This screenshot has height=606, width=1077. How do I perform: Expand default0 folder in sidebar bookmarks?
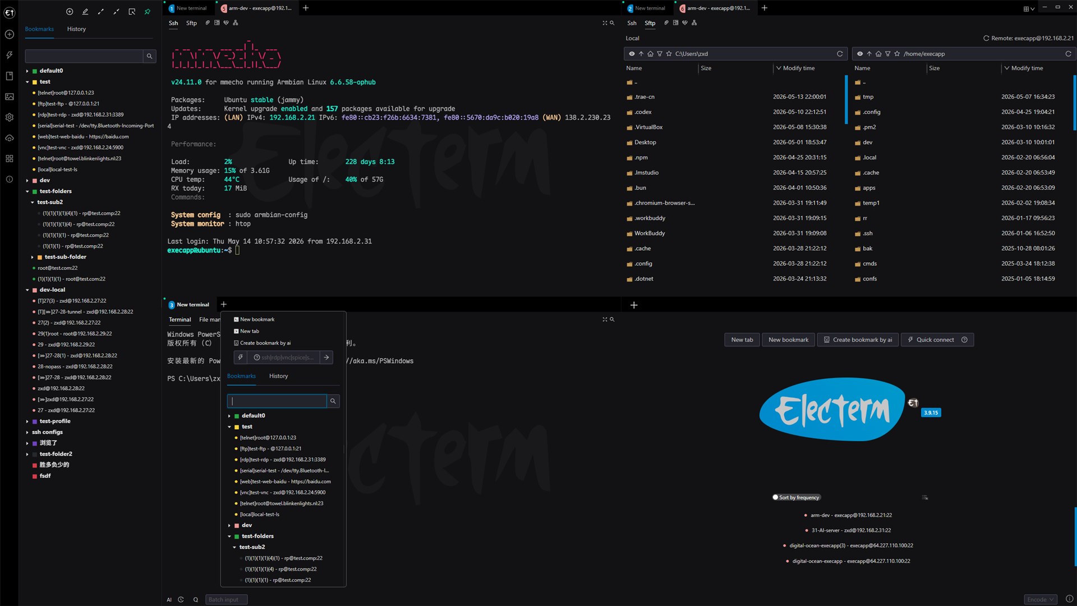coord(27,71)
